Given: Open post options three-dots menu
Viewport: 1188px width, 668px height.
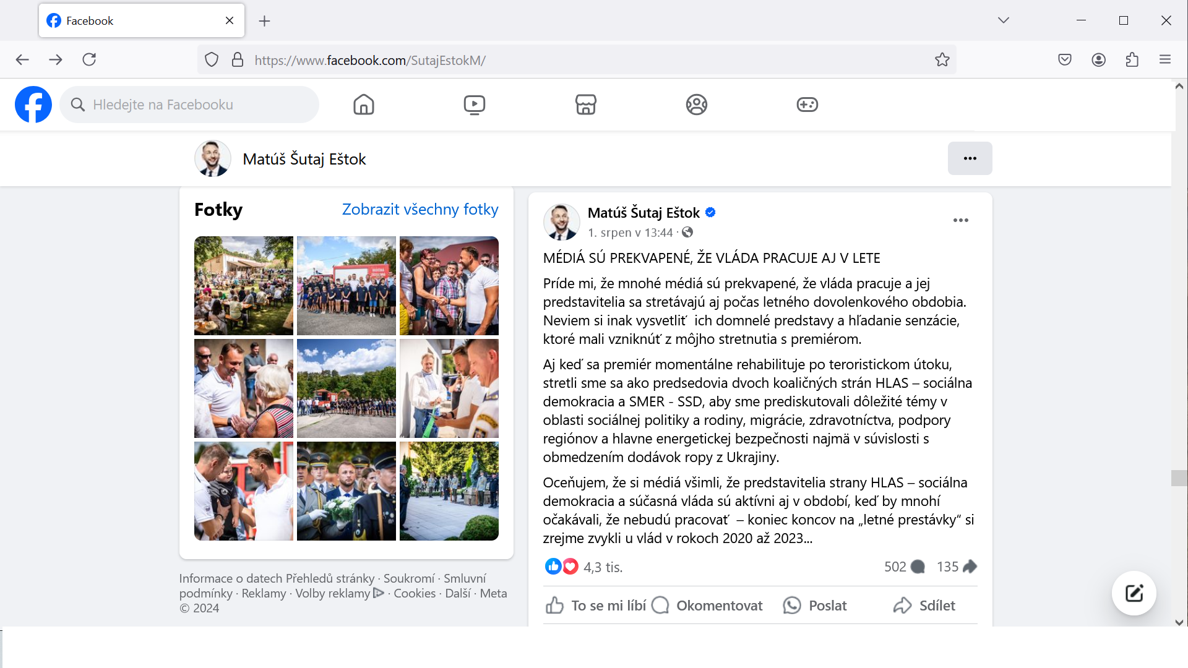Looking at the screenshot, I should click(960, 221).
